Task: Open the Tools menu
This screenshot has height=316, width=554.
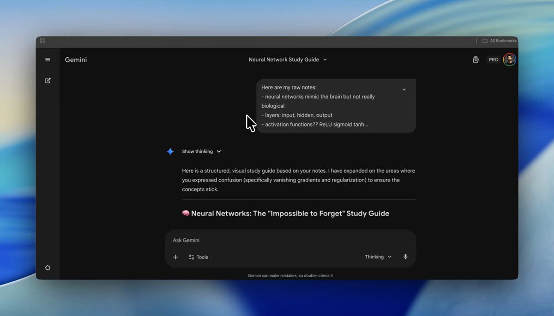Action: 199,257
